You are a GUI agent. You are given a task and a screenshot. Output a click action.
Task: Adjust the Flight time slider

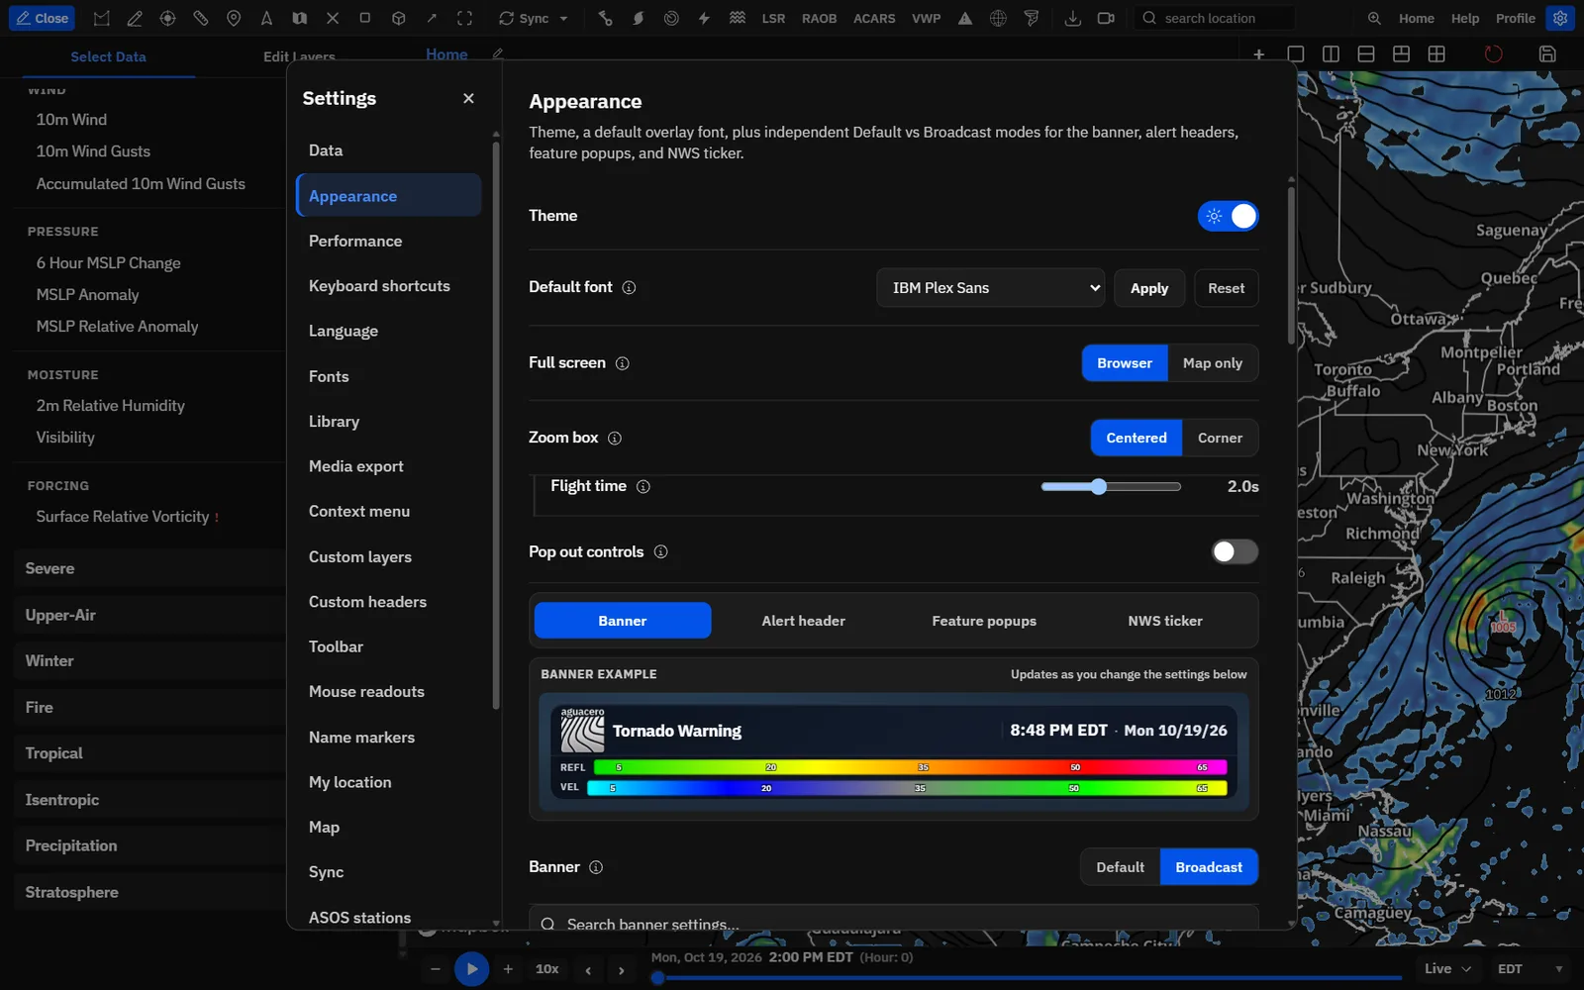[1111, 486]
